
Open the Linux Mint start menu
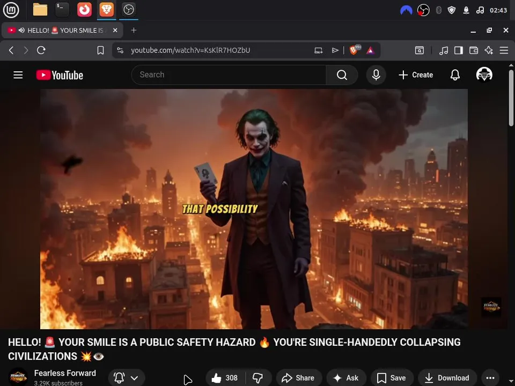pos(11,10)
